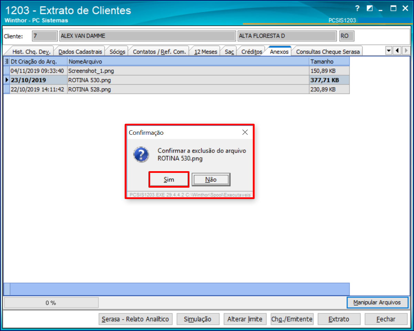Click the Simulação button
This screenshot has width=414, height=331.
[x=197, y=319]
